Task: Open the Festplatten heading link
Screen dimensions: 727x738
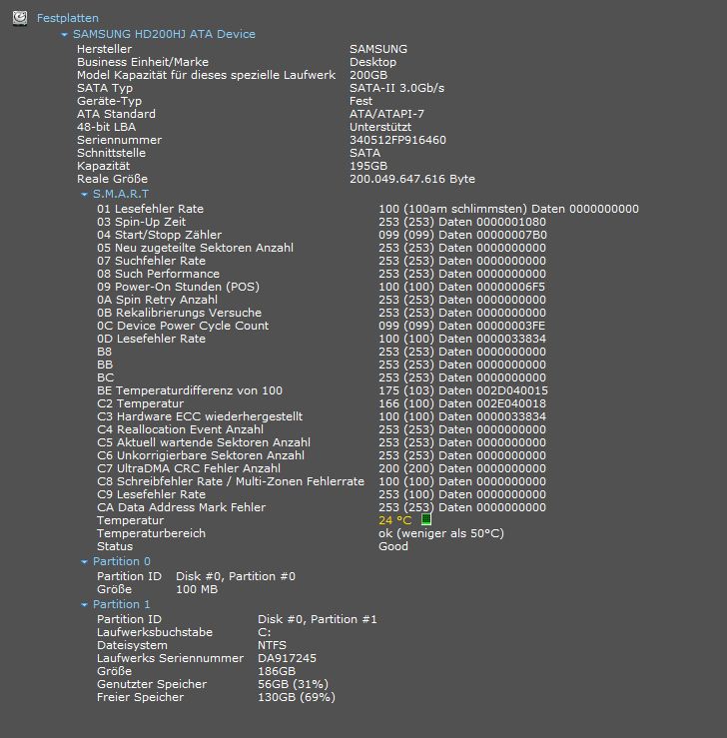Action: click(x=68, y=18)
